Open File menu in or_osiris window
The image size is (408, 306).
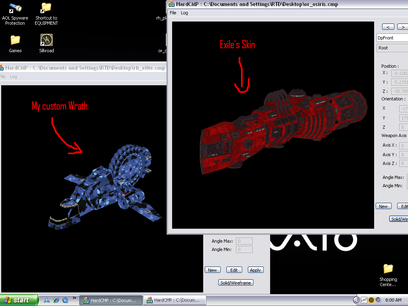(173, 13)
